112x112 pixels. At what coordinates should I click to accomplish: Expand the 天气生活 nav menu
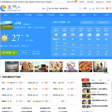pos(51,15)
